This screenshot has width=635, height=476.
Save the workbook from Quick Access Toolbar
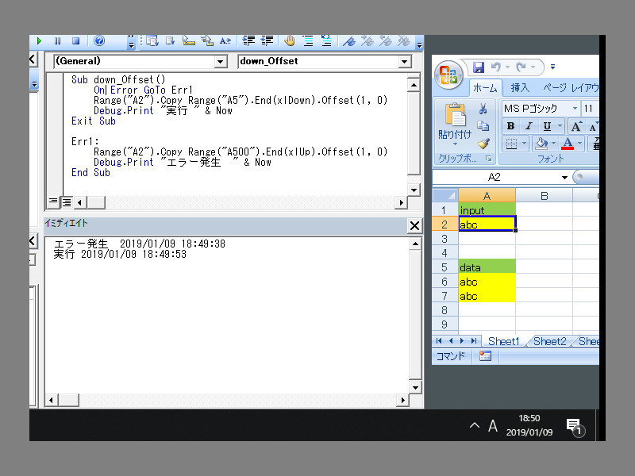[479, 67]
